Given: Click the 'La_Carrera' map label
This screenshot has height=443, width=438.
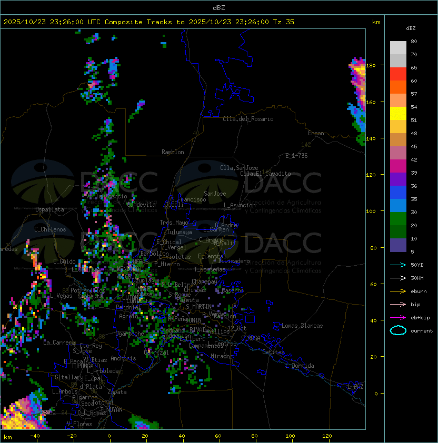Looking at the screenshot, I should pos(59,343).
